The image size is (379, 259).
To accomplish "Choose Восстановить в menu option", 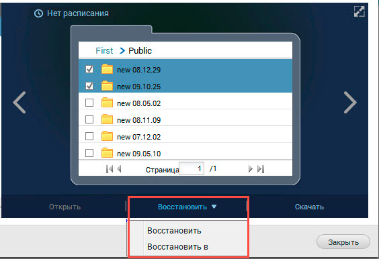I will [177, 247].
